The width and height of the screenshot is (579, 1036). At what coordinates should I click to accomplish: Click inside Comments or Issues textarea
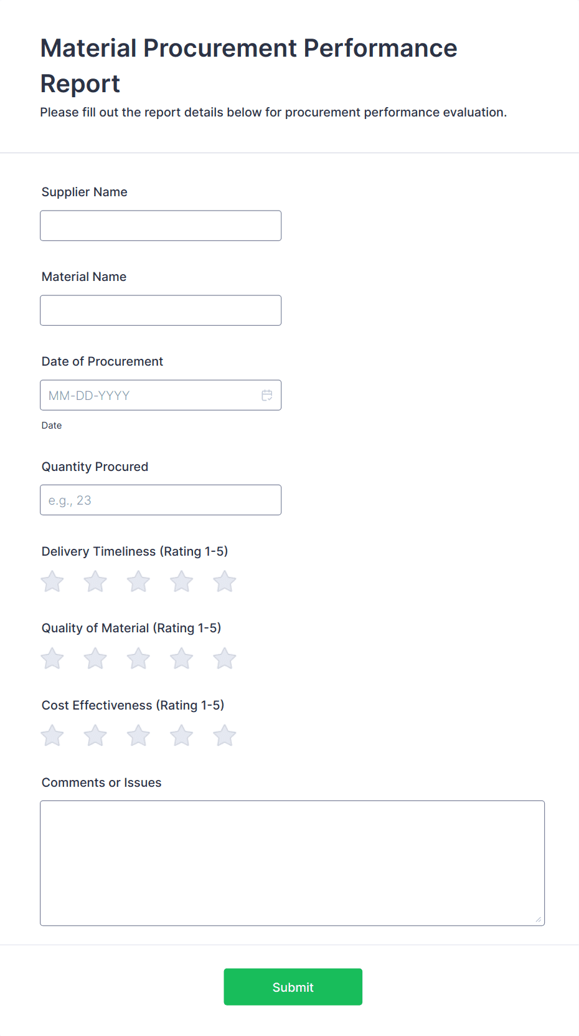tap(292, 863)
